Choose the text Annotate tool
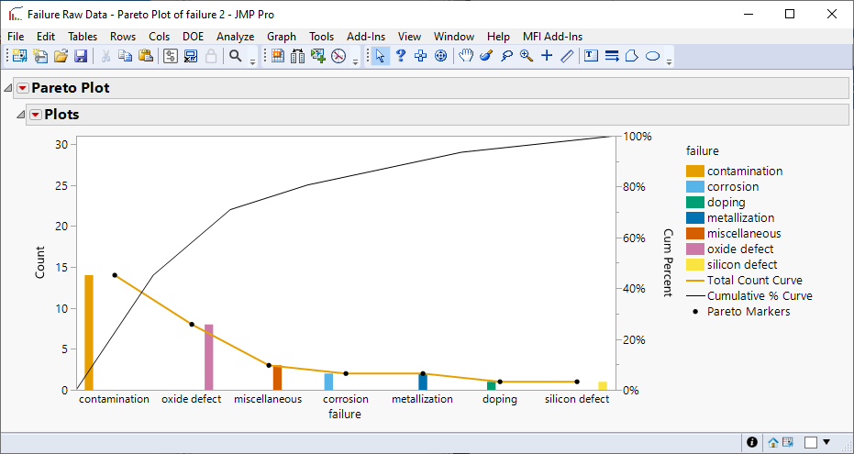 [x=591, y=56]
